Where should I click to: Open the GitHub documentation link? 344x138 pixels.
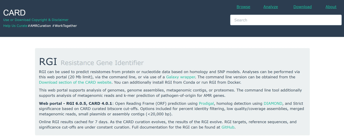coord(228,127)
